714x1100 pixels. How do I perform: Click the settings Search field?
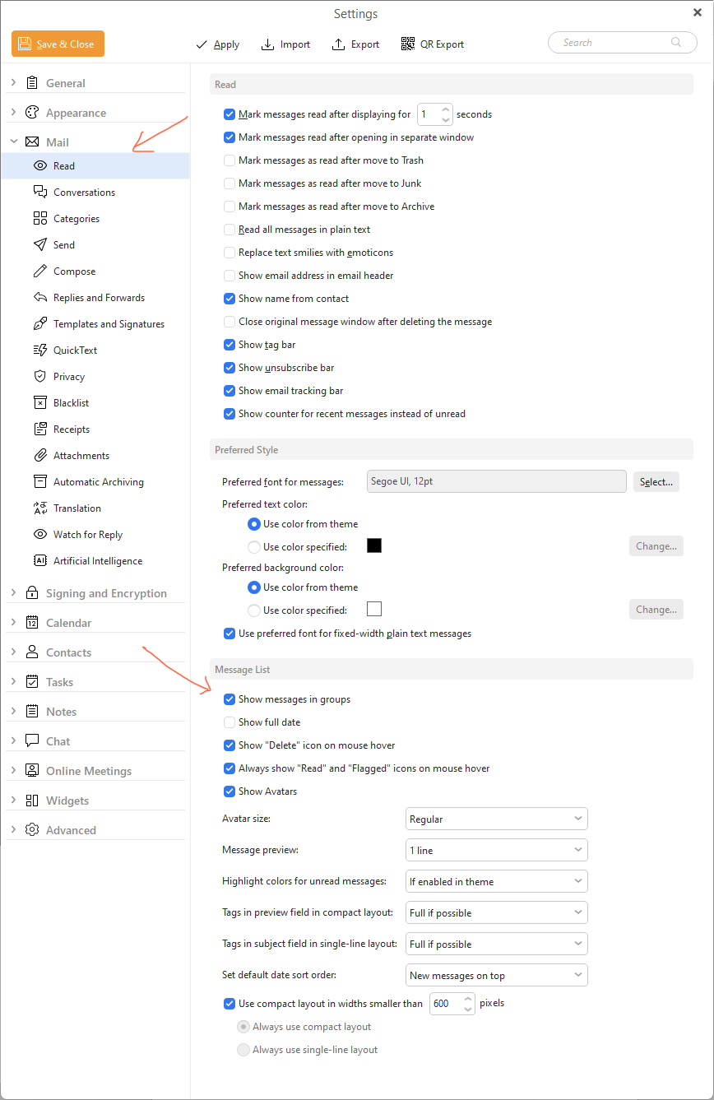pos(617,43)
